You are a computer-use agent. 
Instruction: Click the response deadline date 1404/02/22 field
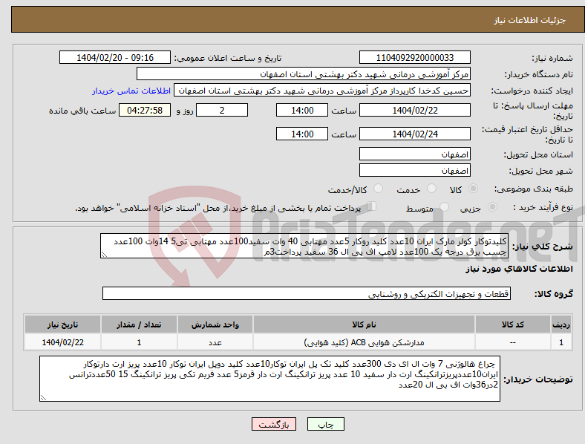[415, 110]
